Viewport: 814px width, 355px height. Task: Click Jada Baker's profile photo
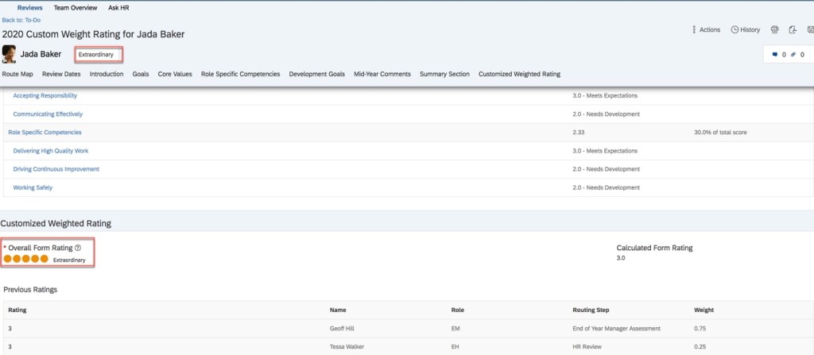[x=10, y=54]
